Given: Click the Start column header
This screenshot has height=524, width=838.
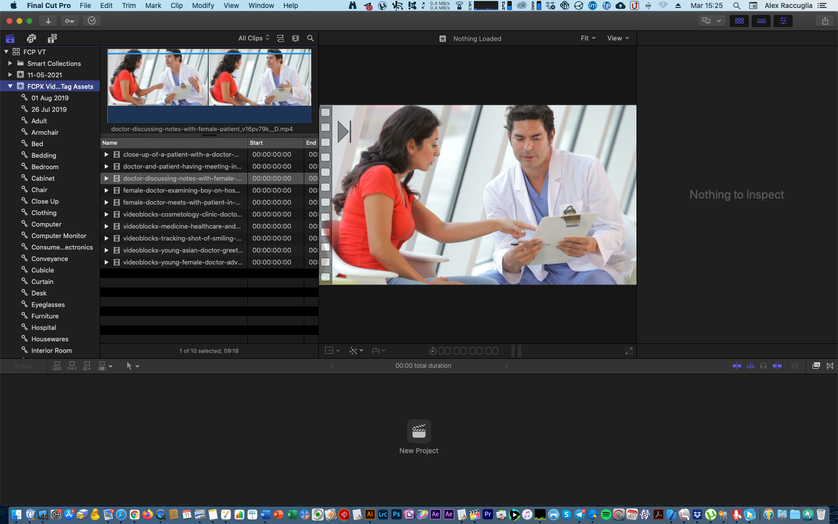Looking at the screenshot, I should tap(276, 143).
